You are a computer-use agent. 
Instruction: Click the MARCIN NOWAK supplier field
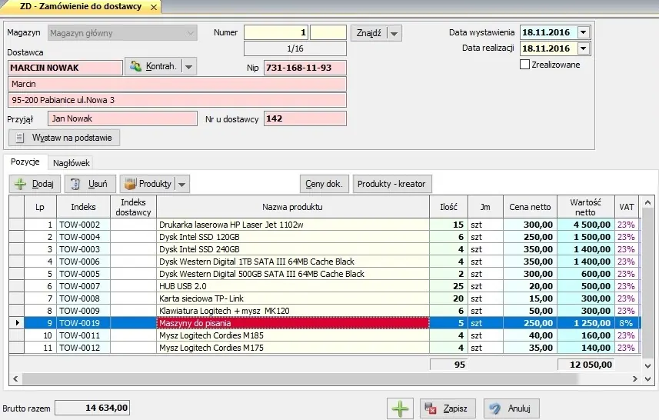pyautogui.click(x=65, y=68)
